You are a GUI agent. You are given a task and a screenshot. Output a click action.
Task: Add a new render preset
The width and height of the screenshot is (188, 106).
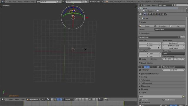pyautogui.click(x=181, y=37)
